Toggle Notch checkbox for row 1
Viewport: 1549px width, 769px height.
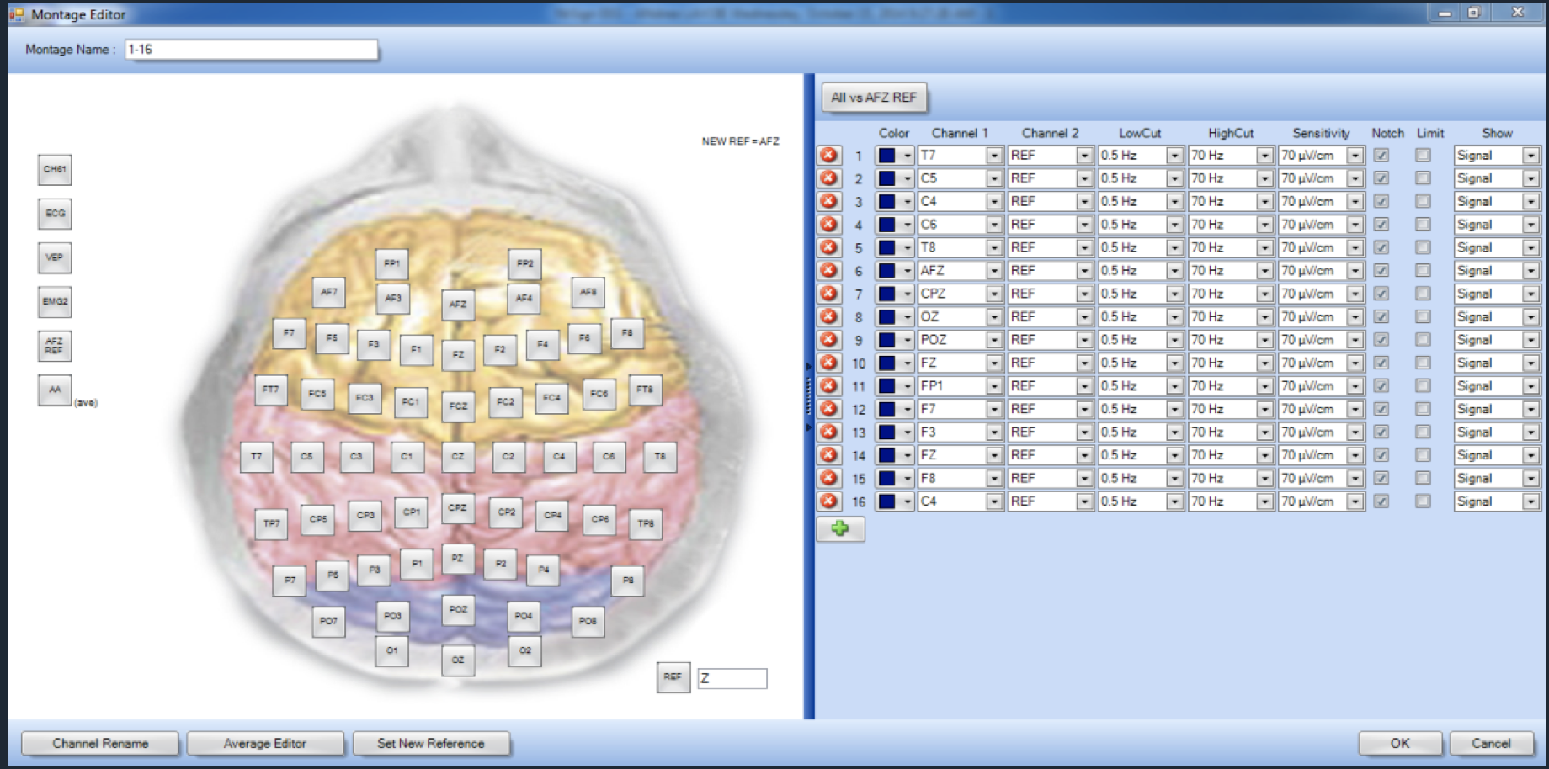1381,156
